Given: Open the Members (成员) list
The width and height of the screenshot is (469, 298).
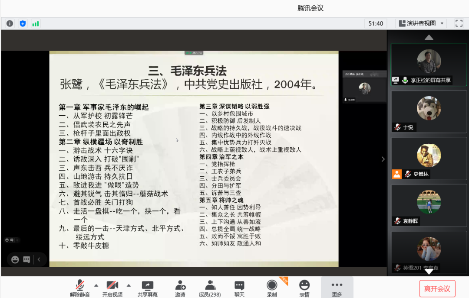Looking at the screenshot, I should click(x=210, y=288).
